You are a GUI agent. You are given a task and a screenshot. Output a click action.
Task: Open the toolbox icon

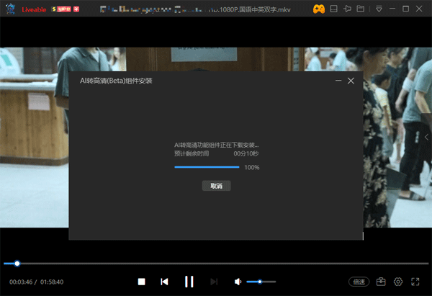click(x=381, y=282)
